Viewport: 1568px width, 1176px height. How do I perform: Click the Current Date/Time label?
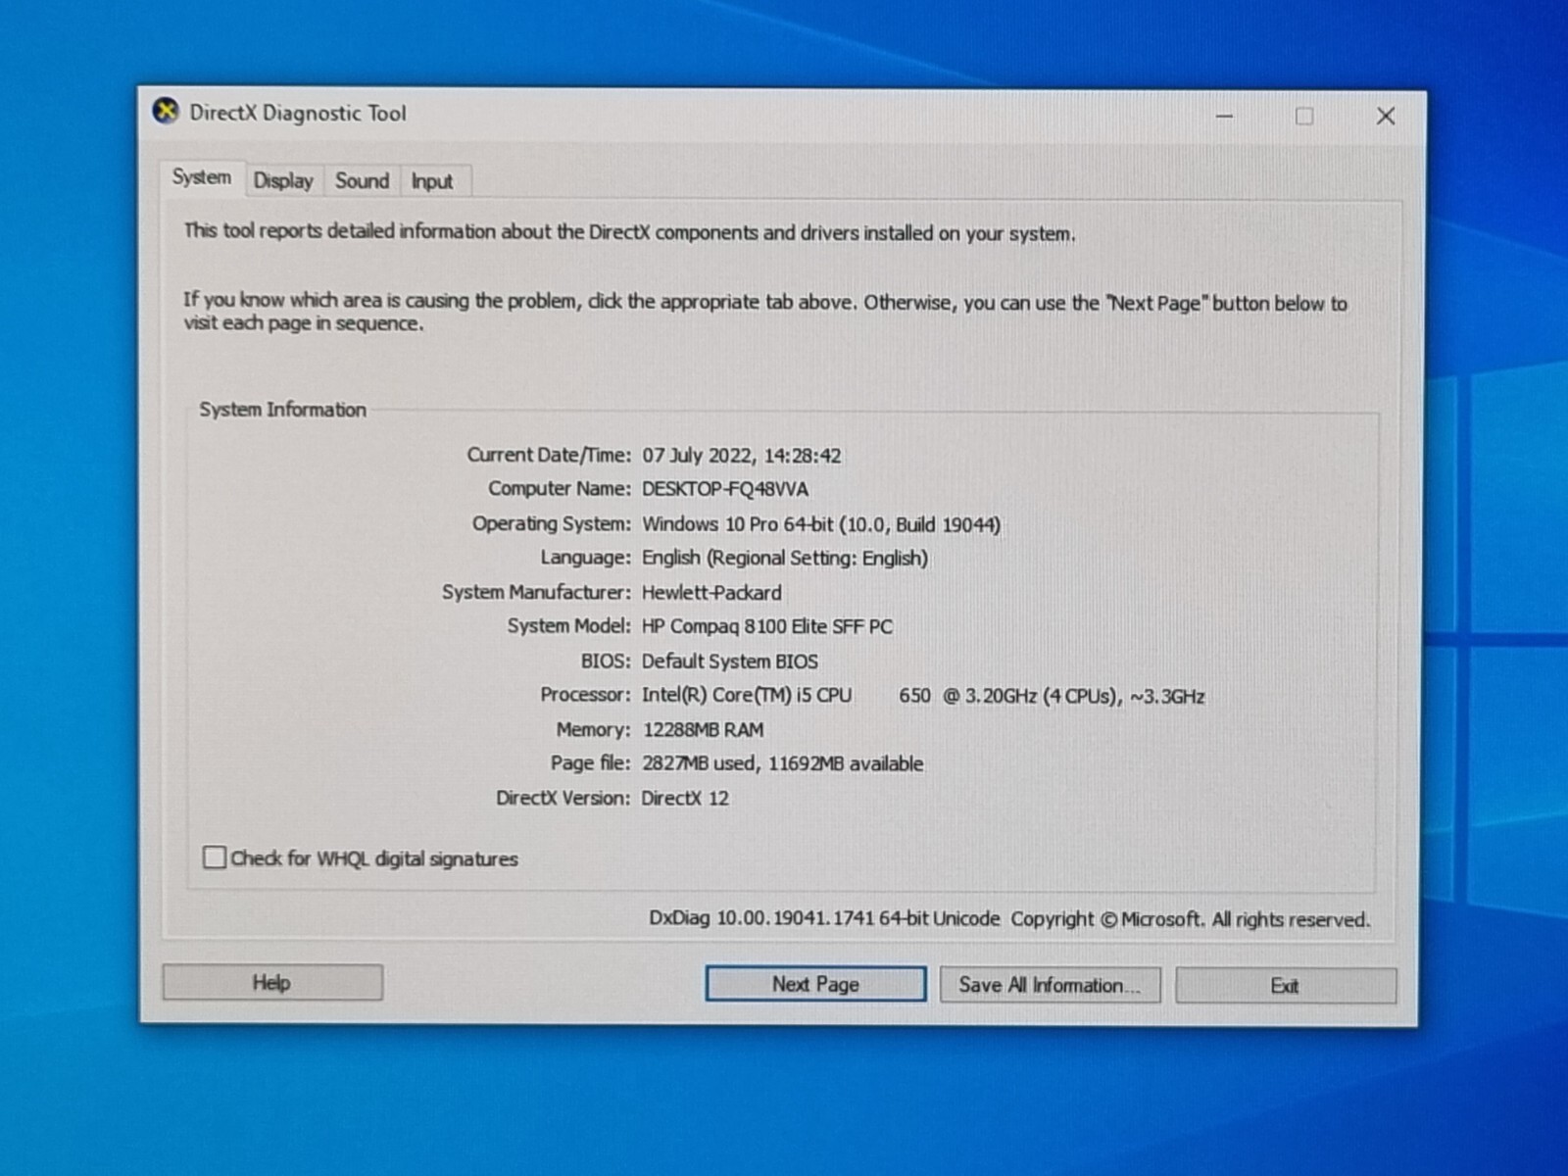549,455
